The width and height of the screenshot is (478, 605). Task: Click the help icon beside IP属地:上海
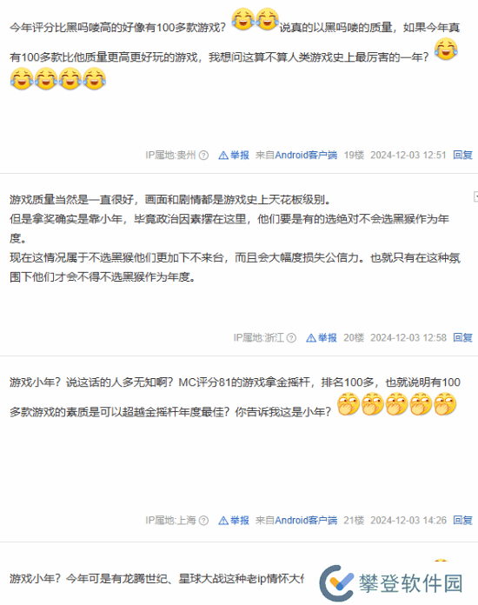click(x=203, y=521)
